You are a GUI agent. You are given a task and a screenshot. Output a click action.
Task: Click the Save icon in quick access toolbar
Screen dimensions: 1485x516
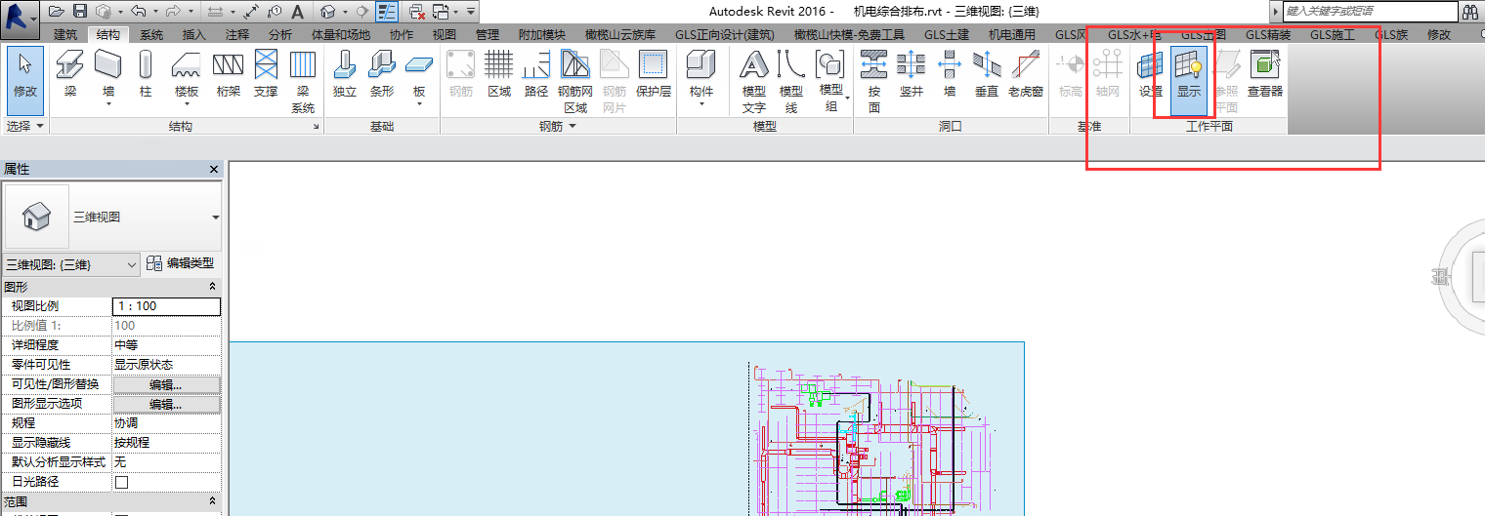(x=80, y=11)
